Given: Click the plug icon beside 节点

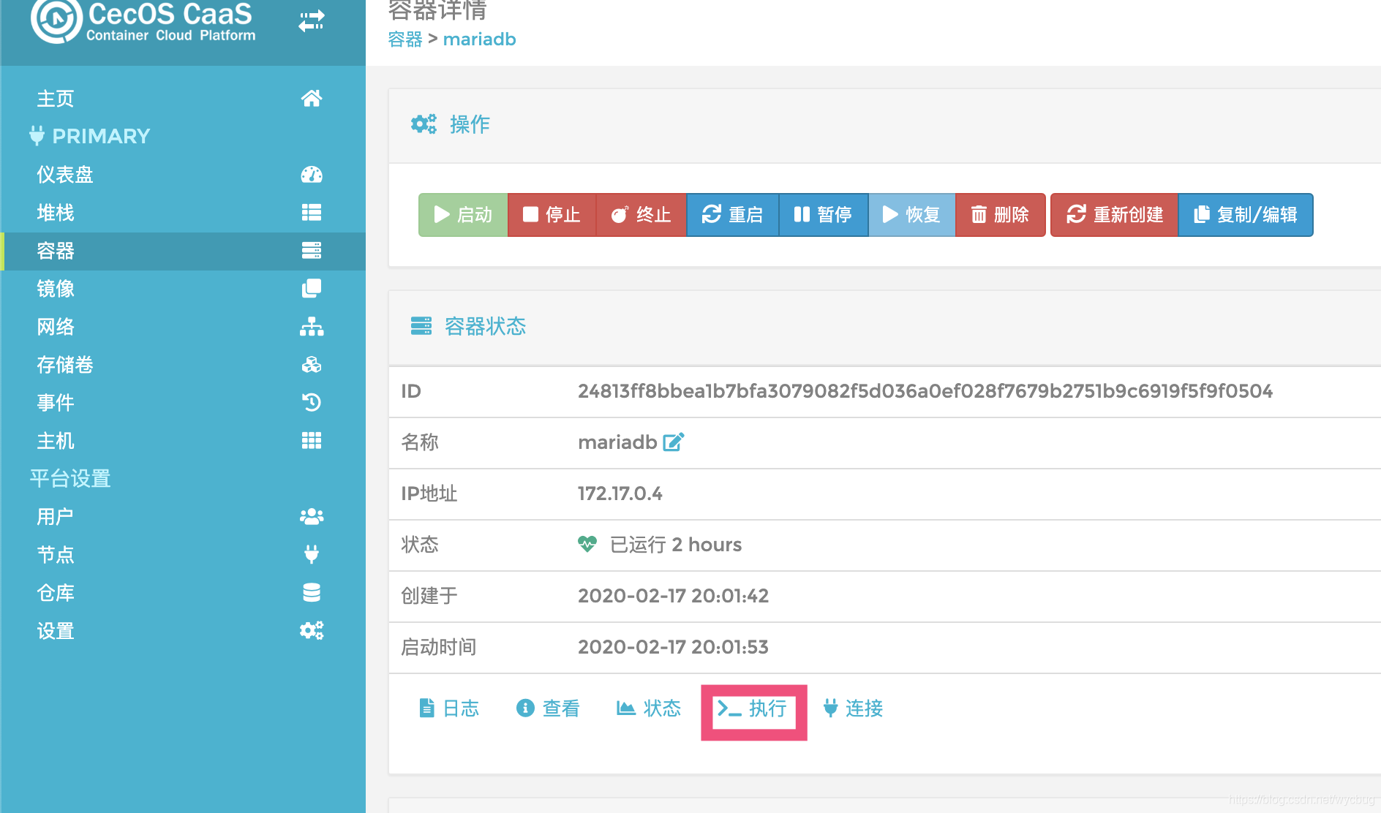Looking at the screenshot, I should click(312, 554).
